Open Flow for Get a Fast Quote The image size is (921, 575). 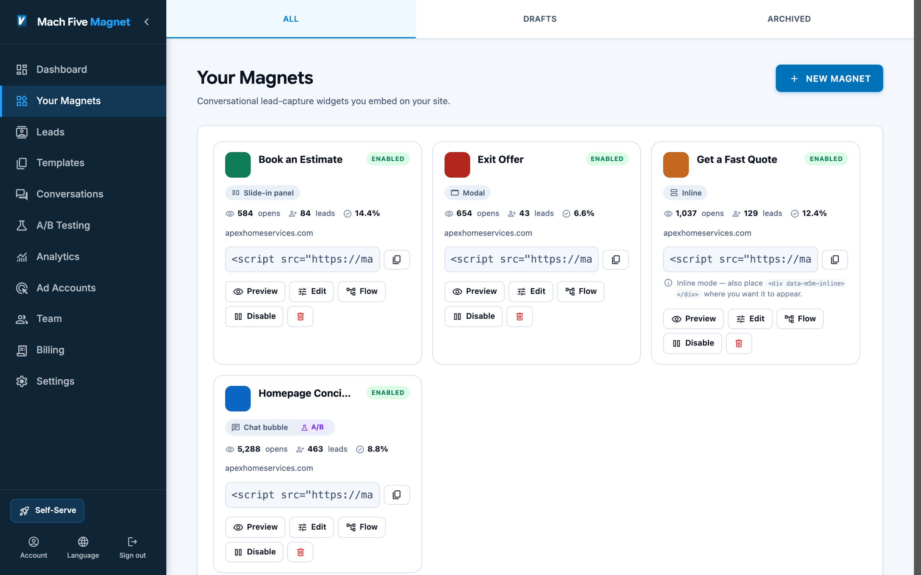pyautogui.click(x=800, y=319)
